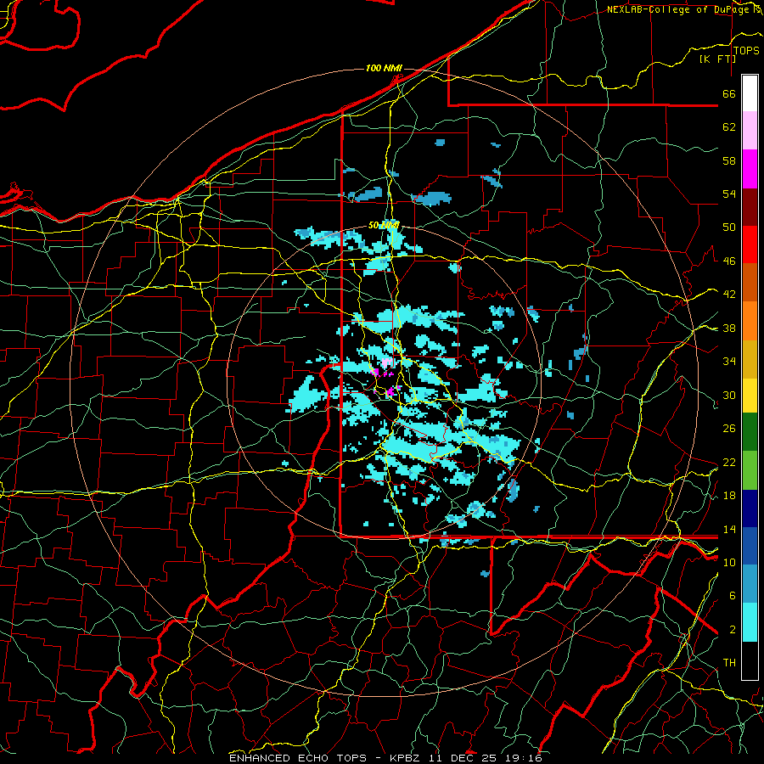Click the dark green legend swatch

pos(750,432)
